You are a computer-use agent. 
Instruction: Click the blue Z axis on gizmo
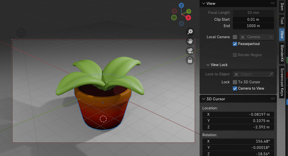coord(181,5)
